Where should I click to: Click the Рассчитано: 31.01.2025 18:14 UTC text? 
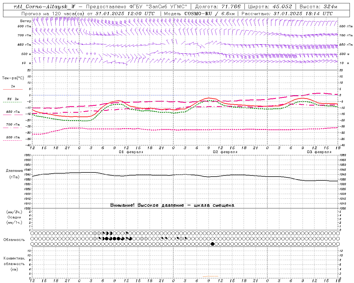[x=287, y=14]
